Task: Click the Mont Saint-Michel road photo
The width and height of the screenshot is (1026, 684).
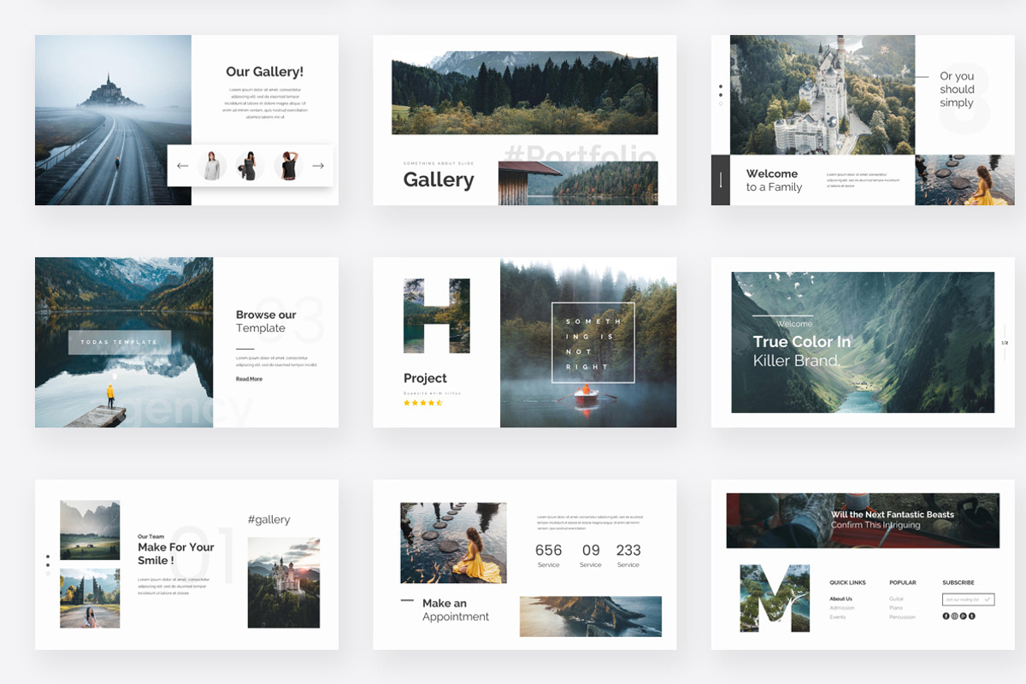Action: (x=113, y=120)
